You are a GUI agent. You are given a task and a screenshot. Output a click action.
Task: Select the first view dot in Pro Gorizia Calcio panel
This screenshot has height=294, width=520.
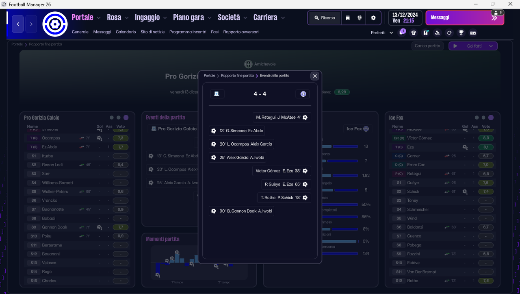(112, 118)
